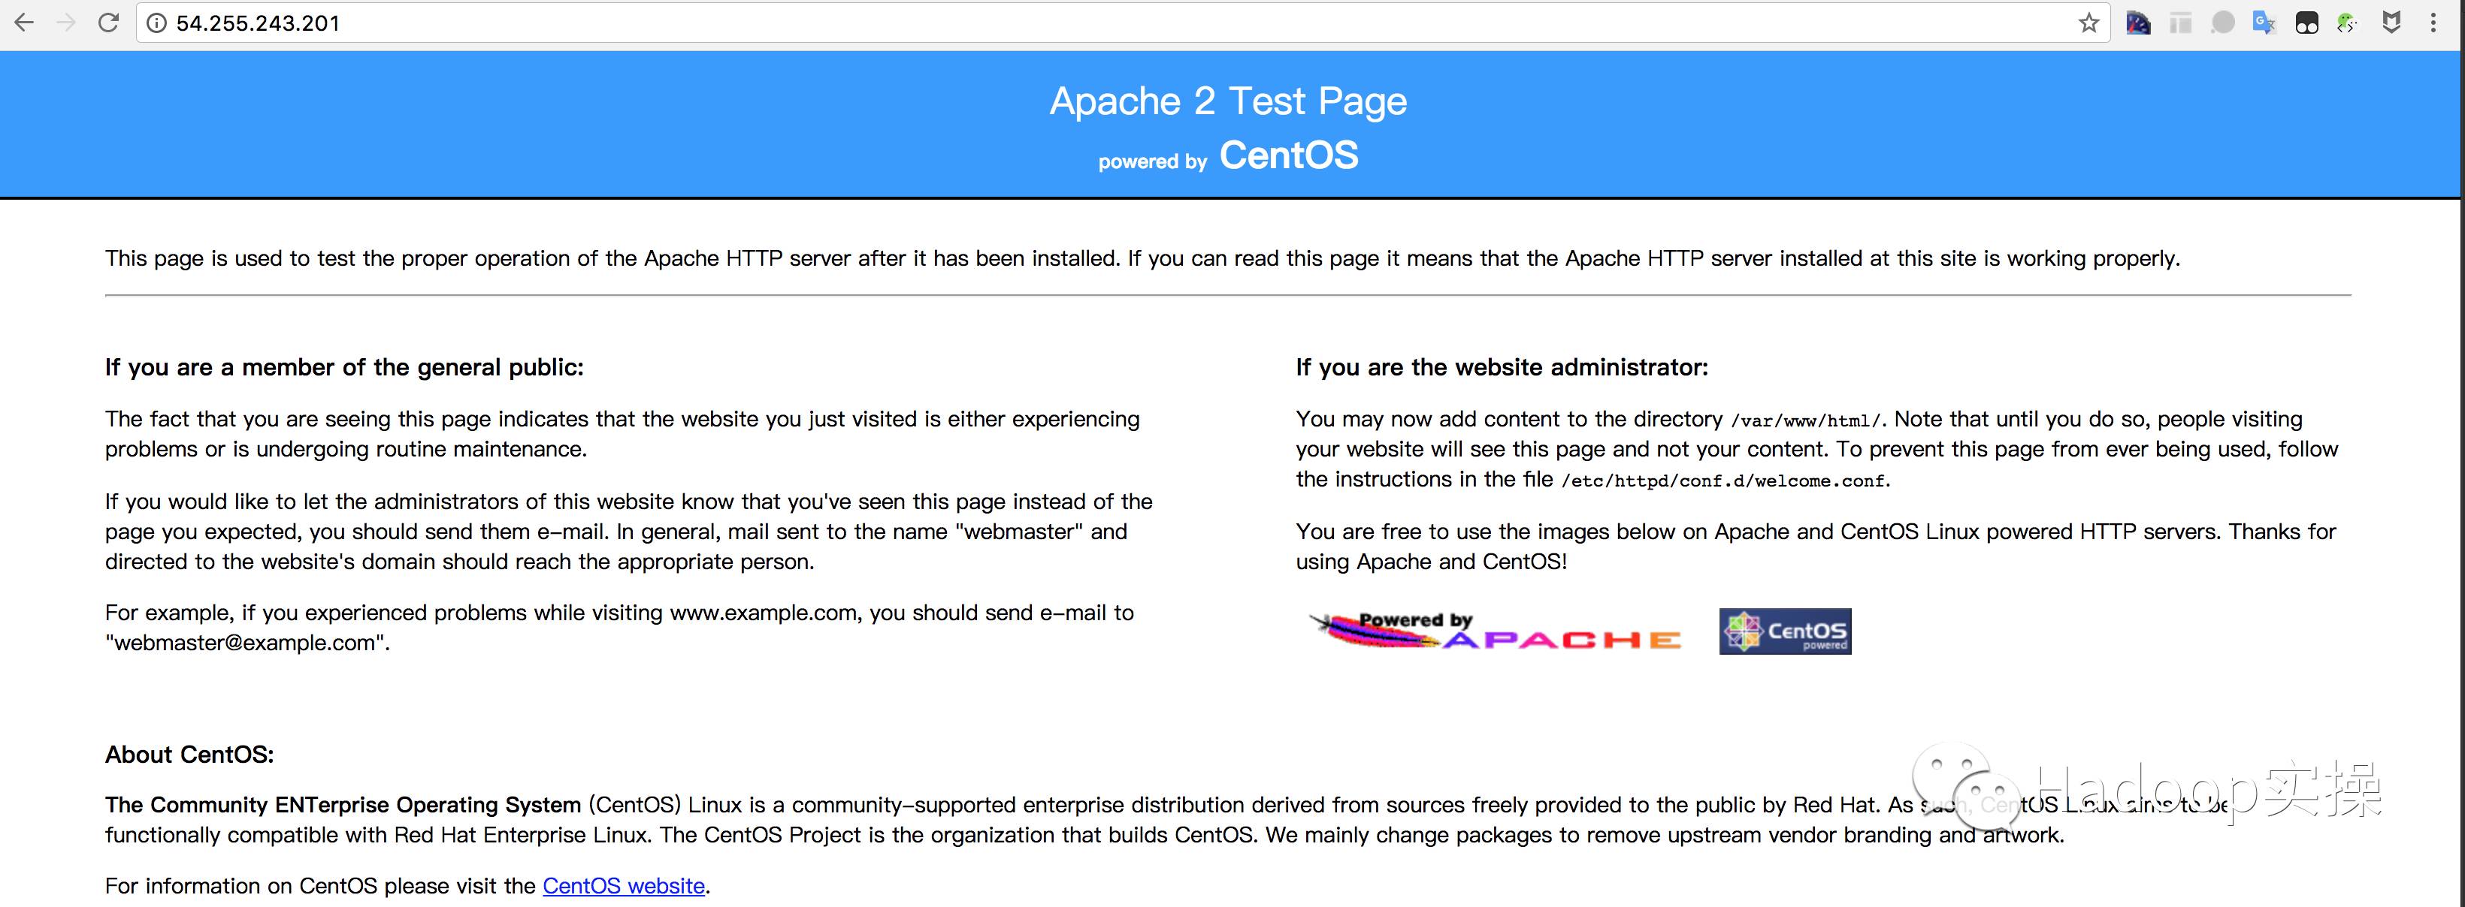Click the Apache 2 Test Page title
Screen dimensions: 2465x907
pos(1228,101)
